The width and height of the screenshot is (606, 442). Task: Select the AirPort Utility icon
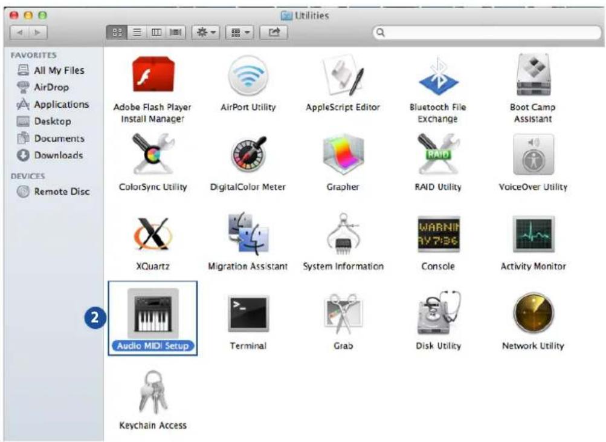[x=248, y=75]
